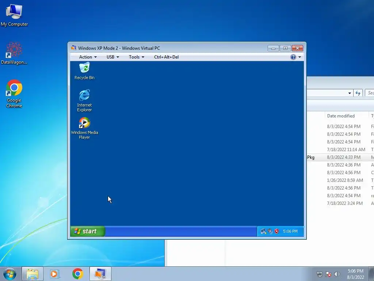Click the XP network connection tray icon
374x281 pixels.
coord(263,231)
